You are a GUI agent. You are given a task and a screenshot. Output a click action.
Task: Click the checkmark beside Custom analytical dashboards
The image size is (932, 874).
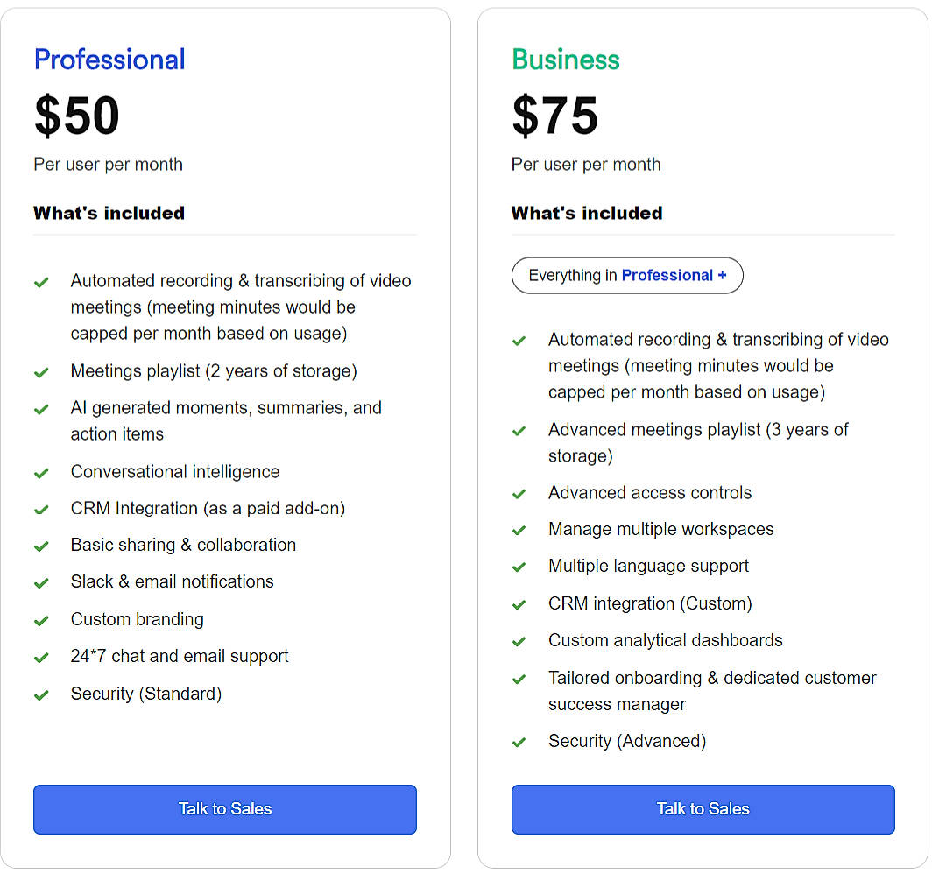519,641
